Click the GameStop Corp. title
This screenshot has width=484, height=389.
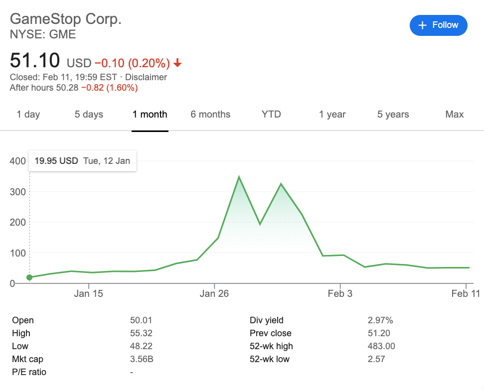click(66, 19)
